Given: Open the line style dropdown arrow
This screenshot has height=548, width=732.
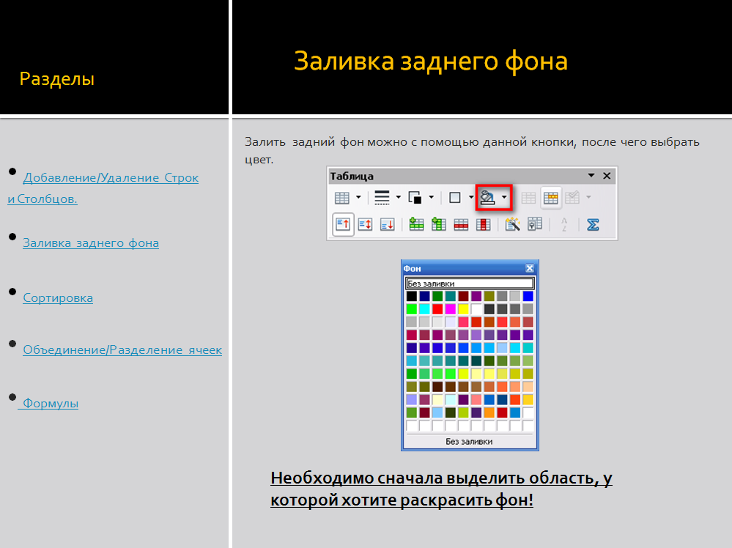Looking at the screenshot, I should coord(397,196).
